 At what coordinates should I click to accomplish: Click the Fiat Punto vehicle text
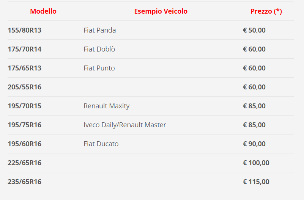click(x=99, y=68)
